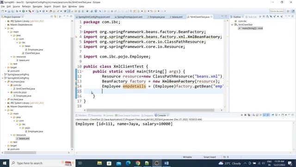Open the File menu
This screenshot has width=296, height=167.
click(3, 6)
